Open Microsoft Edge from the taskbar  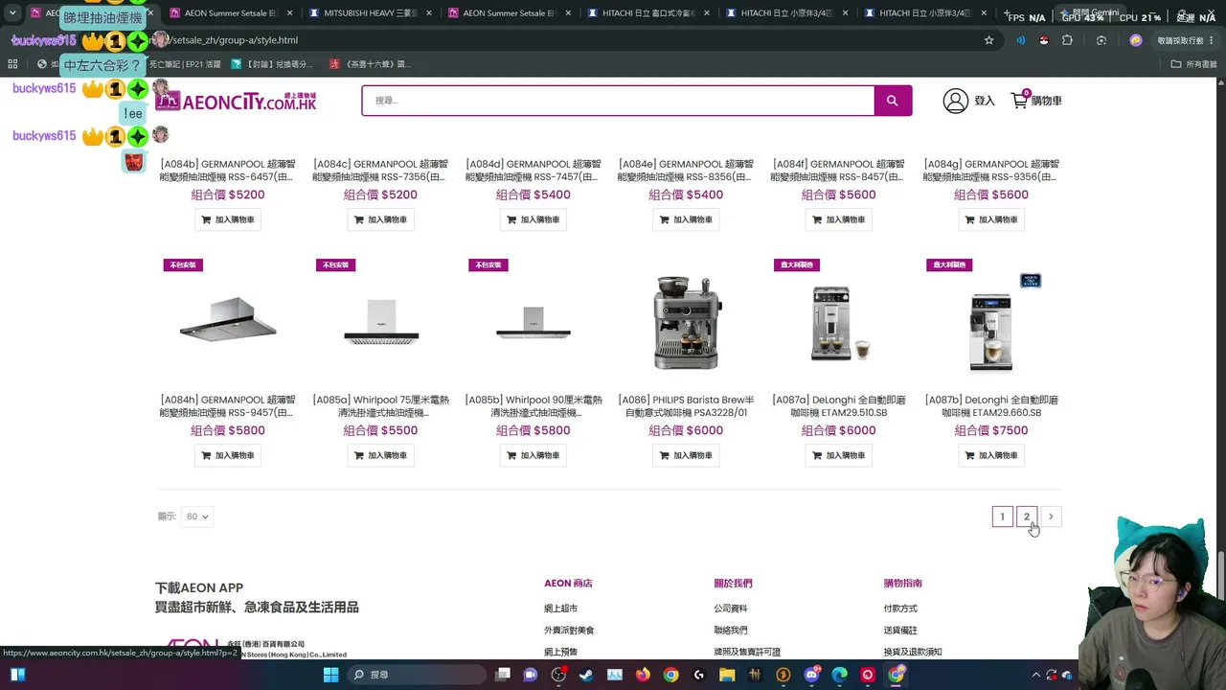[x=840, y=675]
